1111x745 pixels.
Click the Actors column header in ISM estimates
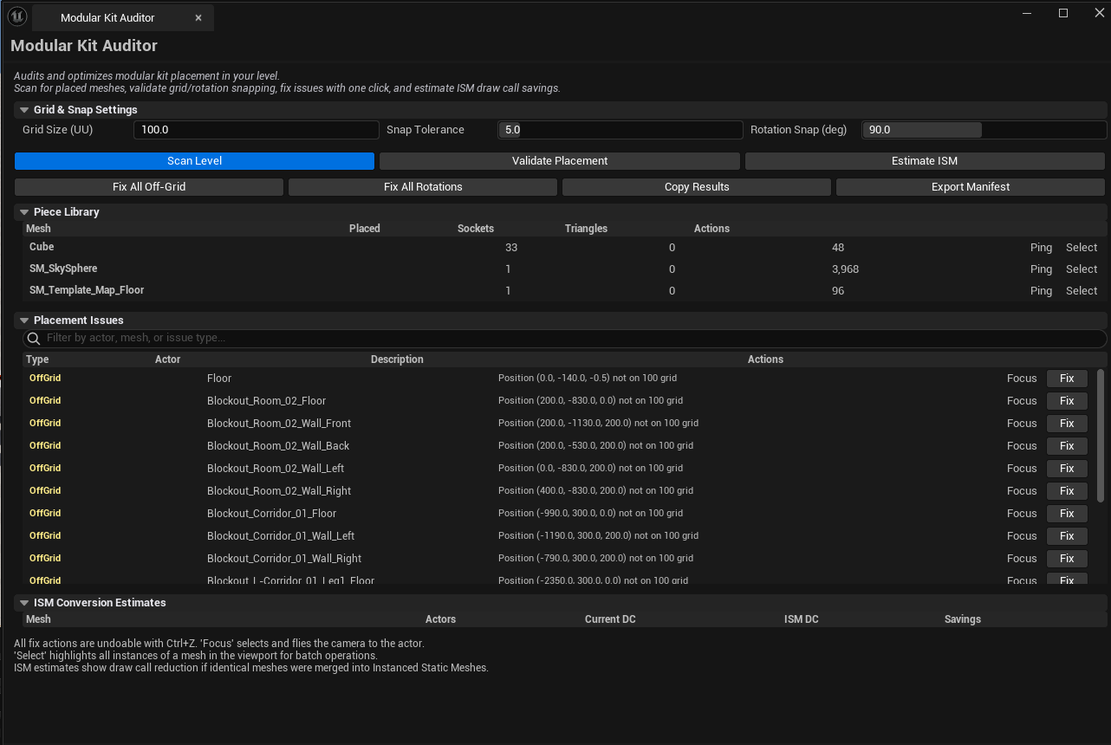(x=440, y=619)
